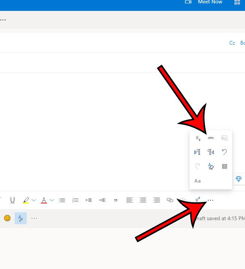Expand highlight color dropdown arrow
The image size is (245, 269).
[x=34, y=200]
